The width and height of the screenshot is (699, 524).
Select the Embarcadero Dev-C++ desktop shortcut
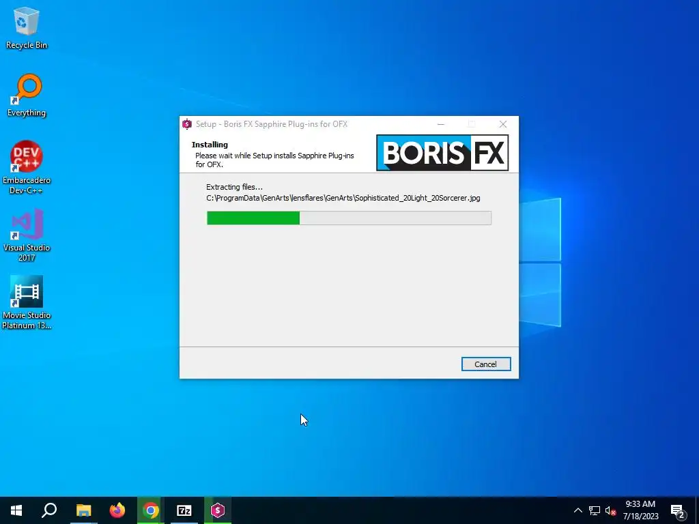point(27,168)
